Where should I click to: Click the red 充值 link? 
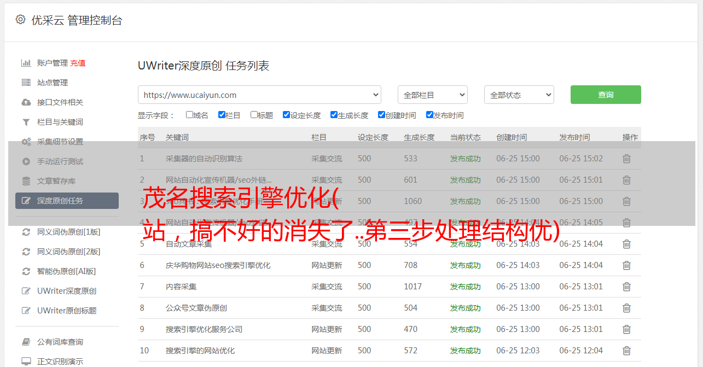click(78, 63)
